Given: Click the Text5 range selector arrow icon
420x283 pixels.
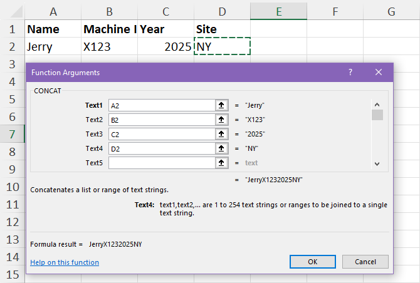Looking at the screenshot, I should (x=221, y=163).
